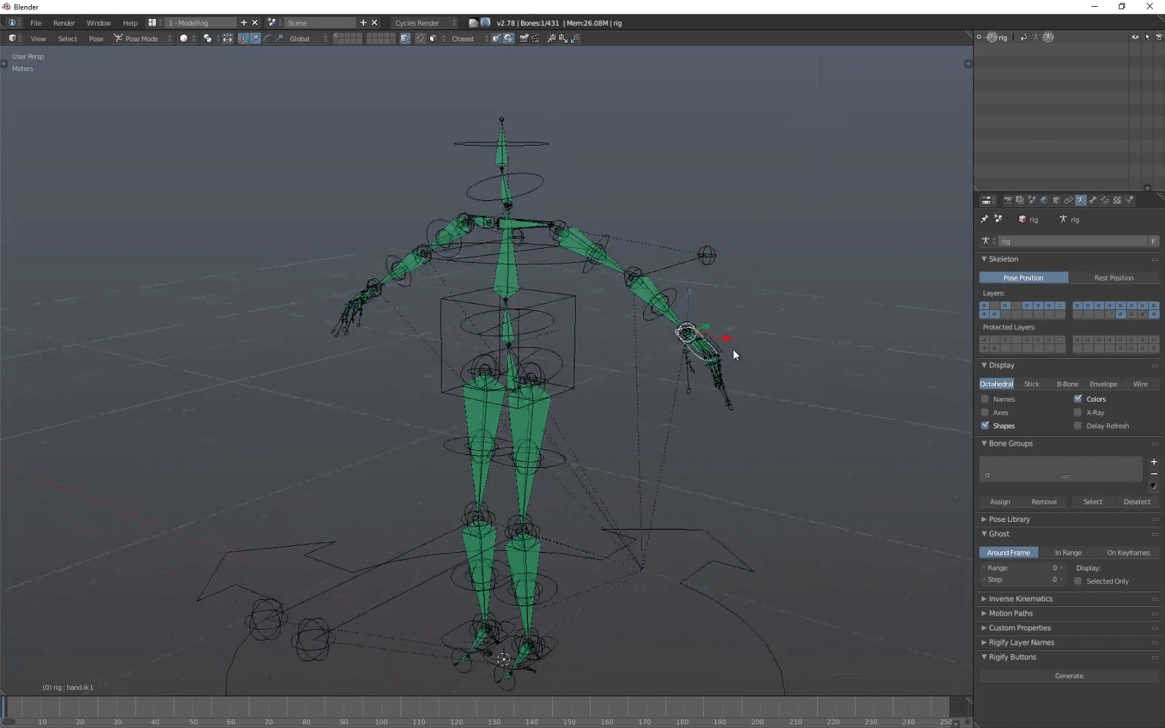Open the World properties tab
1165x728 pixels.
pyautogui.click(x=1044, y=200)
